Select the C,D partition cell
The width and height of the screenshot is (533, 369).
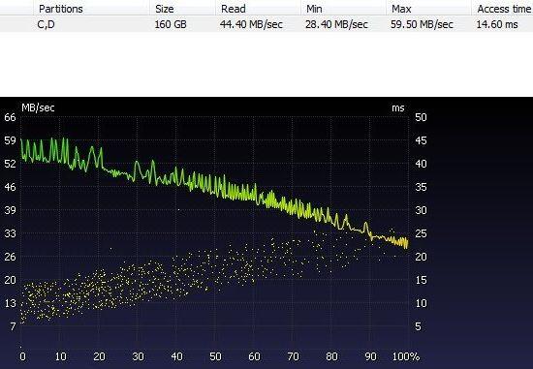tap(46, 24)
